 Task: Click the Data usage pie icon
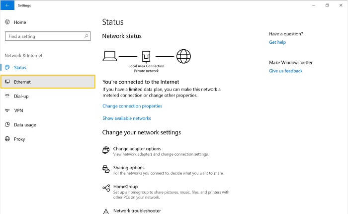pos(7,124)
